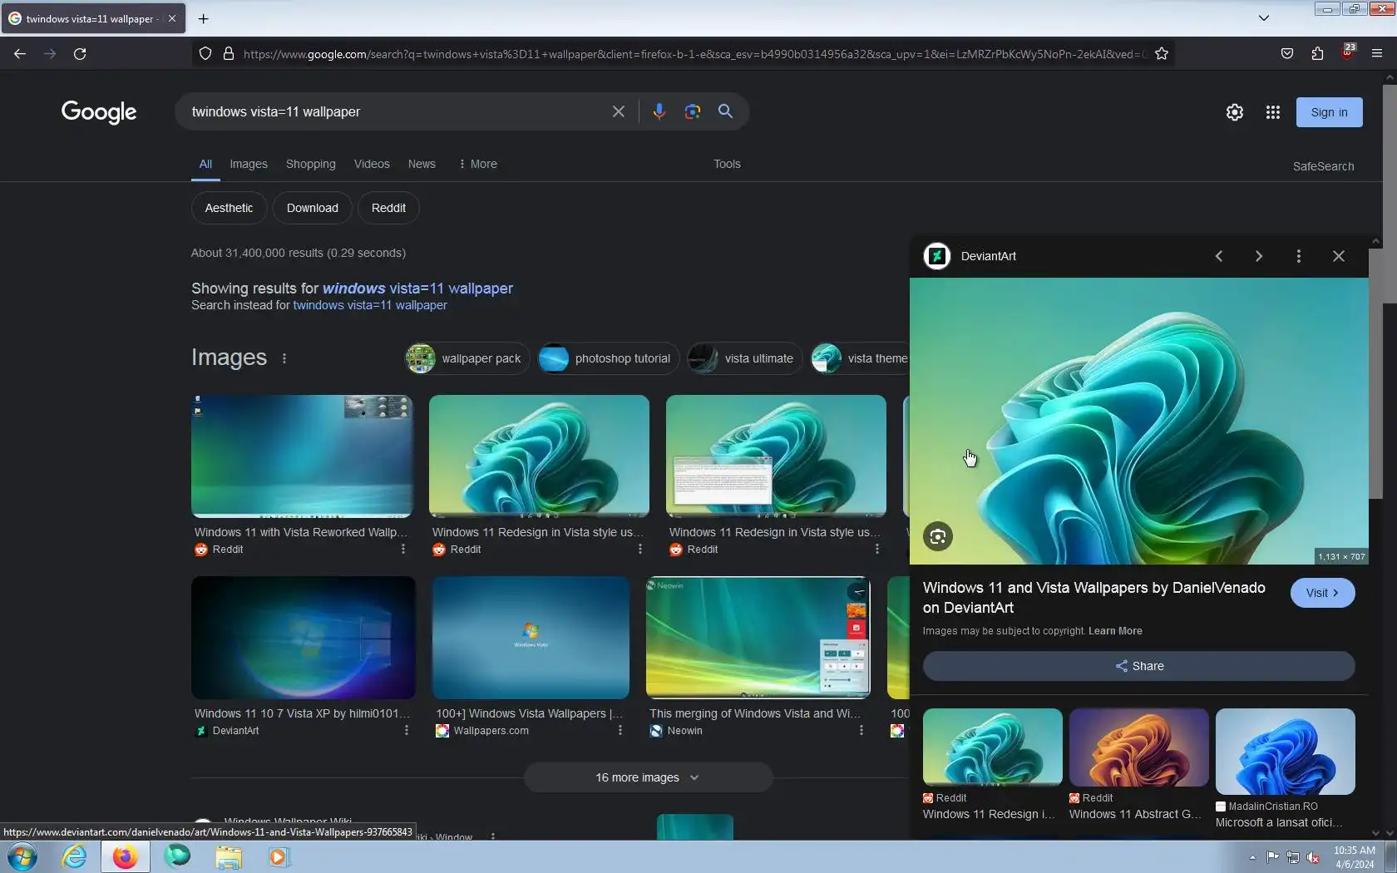Open the Firefox application menu
Viewport: 1397px width, 873px height.
click(x=1377, y=54)
